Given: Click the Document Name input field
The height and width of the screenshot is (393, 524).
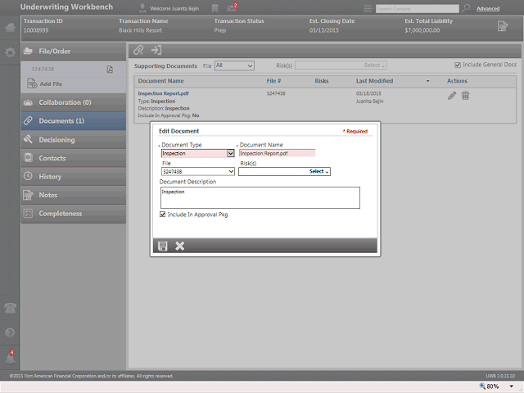Looking at the screenshot, I should pyautogui.click(x=277, y=153).
